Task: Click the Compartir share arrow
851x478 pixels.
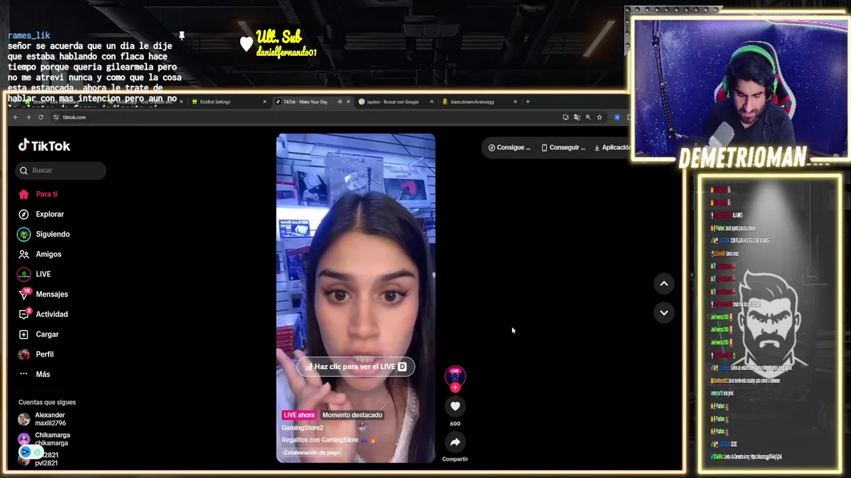Action: pyautogui.click(x=455, y=441)
